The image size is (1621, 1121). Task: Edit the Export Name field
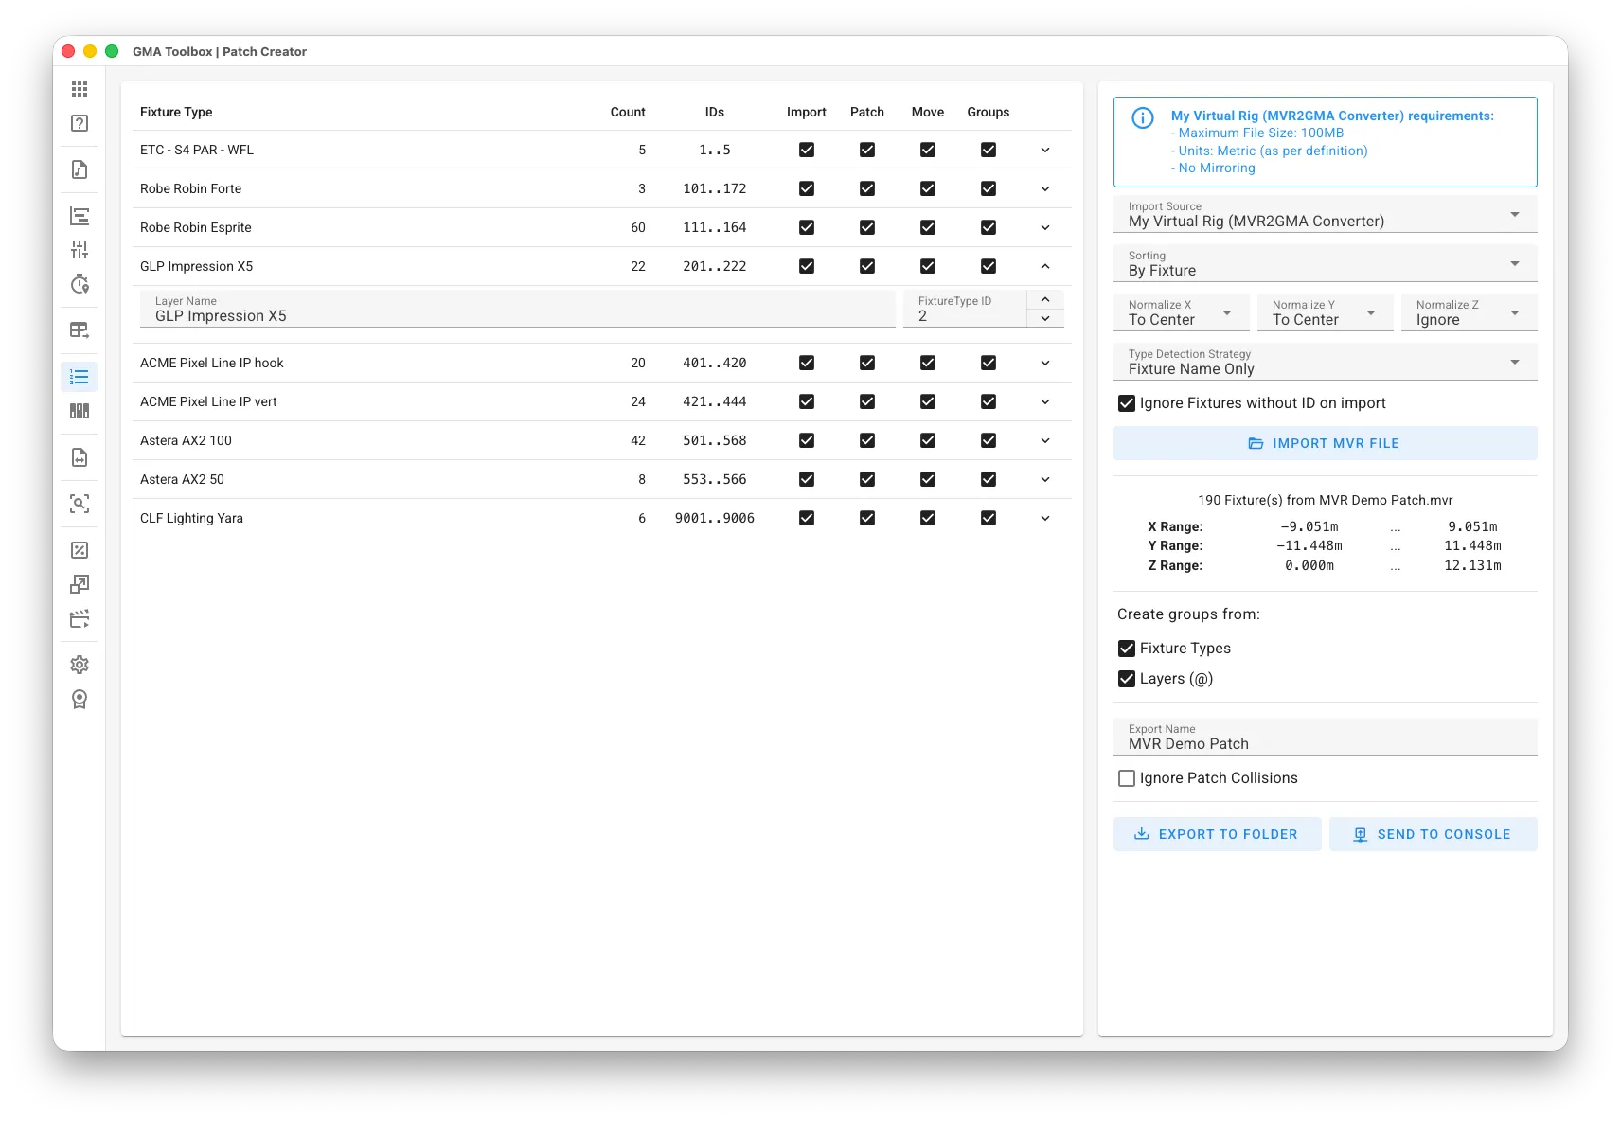point(1231,743)
